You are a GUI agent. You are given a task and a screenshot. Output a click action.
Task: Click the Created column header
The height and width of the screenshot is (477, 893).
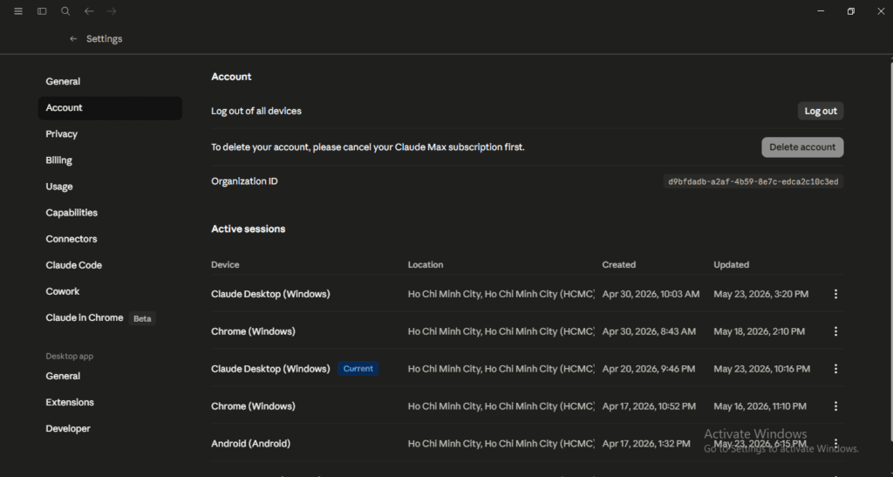(618, 265)
